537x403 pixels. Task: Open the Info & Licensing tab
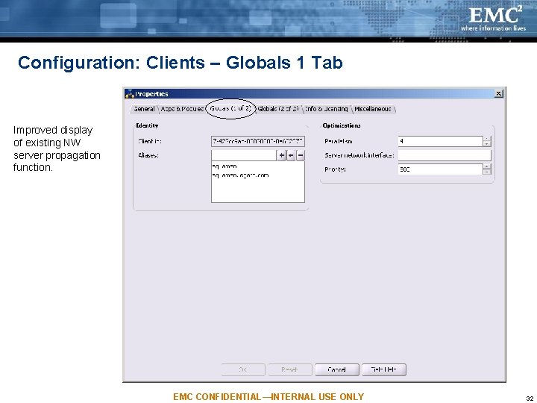click(x=327, y=109)
